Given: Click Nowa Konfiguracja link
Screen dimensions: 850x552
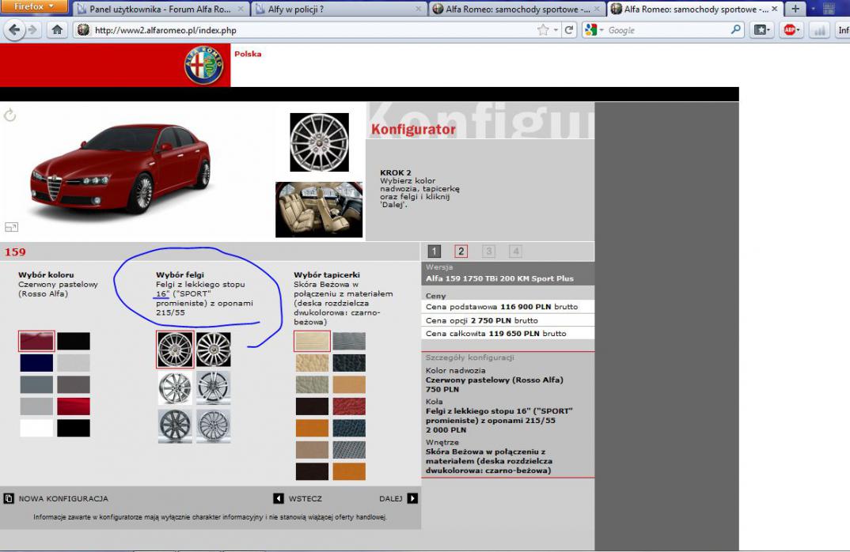Looking at the screenshot, I should pos(63,498).
